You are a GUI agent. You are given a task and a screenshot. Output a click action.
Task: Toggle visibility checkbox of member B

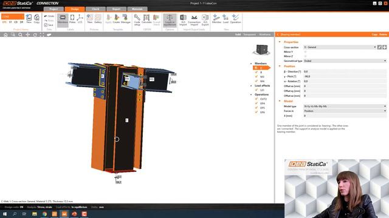(x=256, y=72)
